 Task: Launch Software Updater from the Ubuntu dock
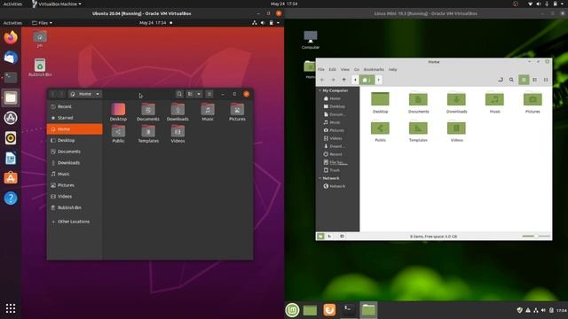pos(11,118)
